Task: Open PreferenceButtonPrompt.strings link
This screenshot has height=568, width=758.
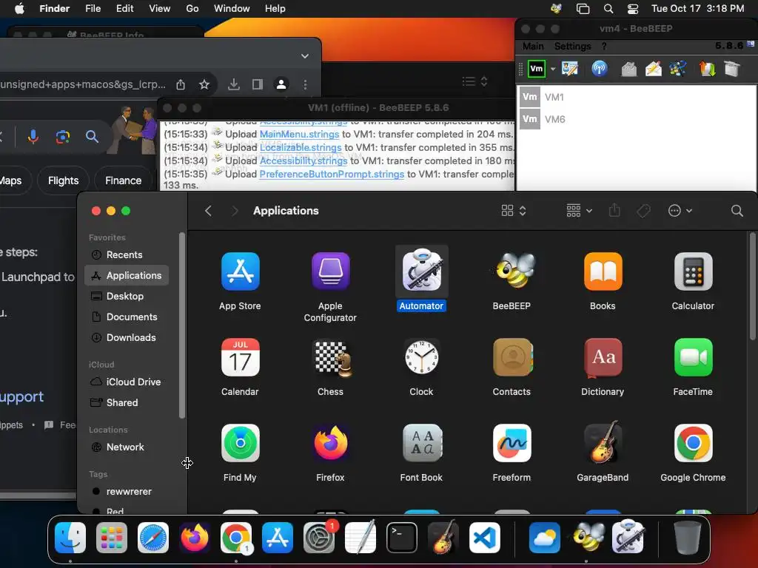Action: (x=332, y=174)
